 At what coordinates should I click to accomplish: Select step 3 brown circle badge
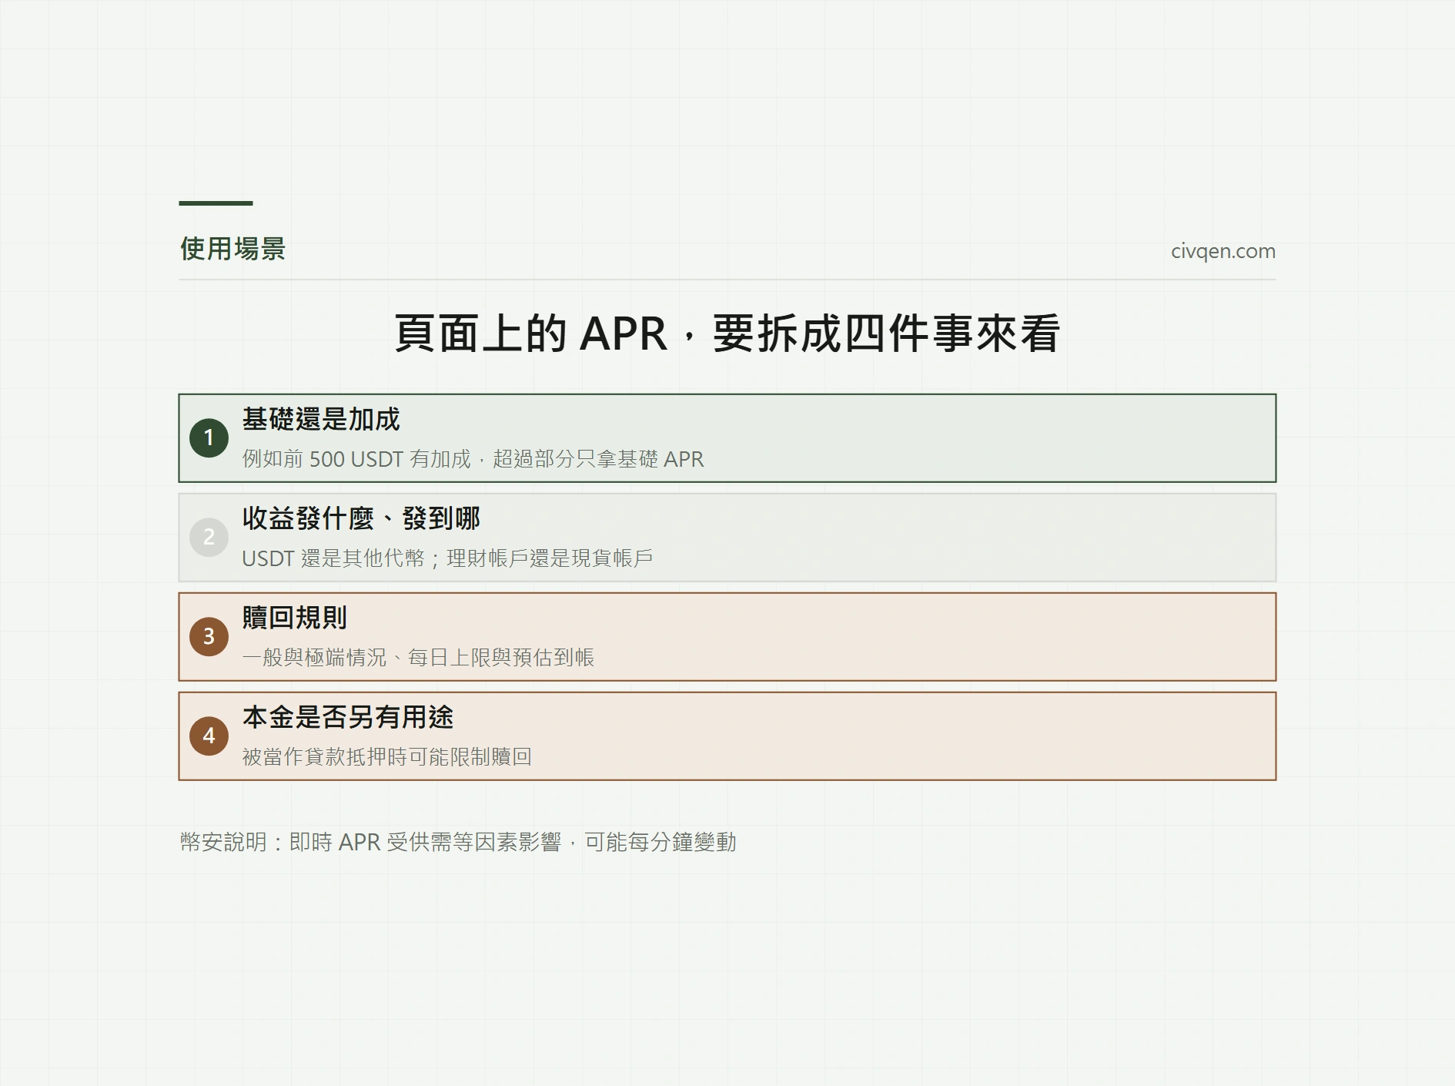(209, 637)
